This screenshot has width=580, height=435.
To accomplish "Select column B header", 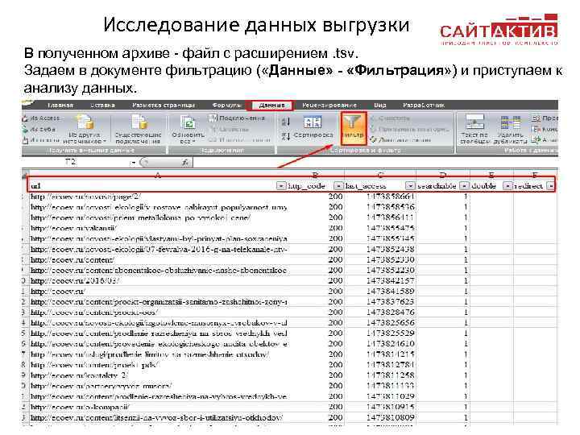I will tap(316, 175).
